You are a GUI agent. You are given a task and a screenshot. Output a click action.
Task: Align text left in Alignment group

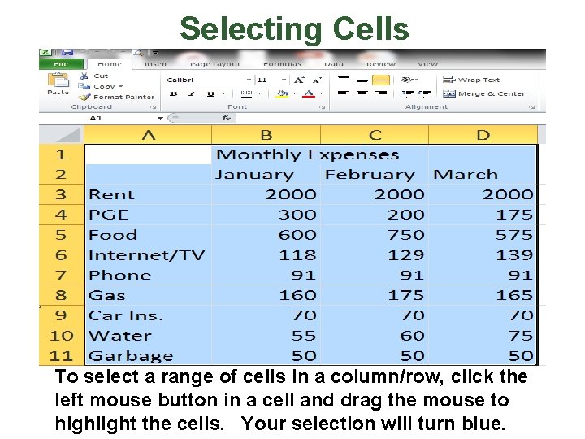click(343, 93)
